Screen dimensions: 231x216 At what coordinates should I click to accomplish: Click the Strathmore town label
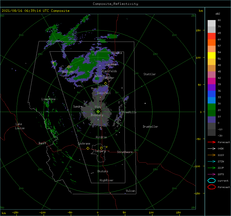[x=125, y=152]
